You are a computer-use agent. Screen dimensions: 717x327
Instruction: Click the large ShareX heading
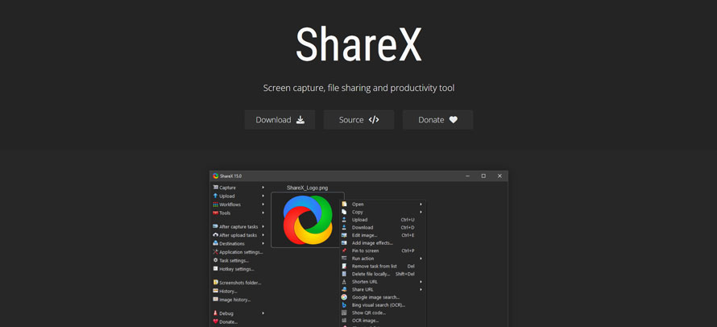358,44
